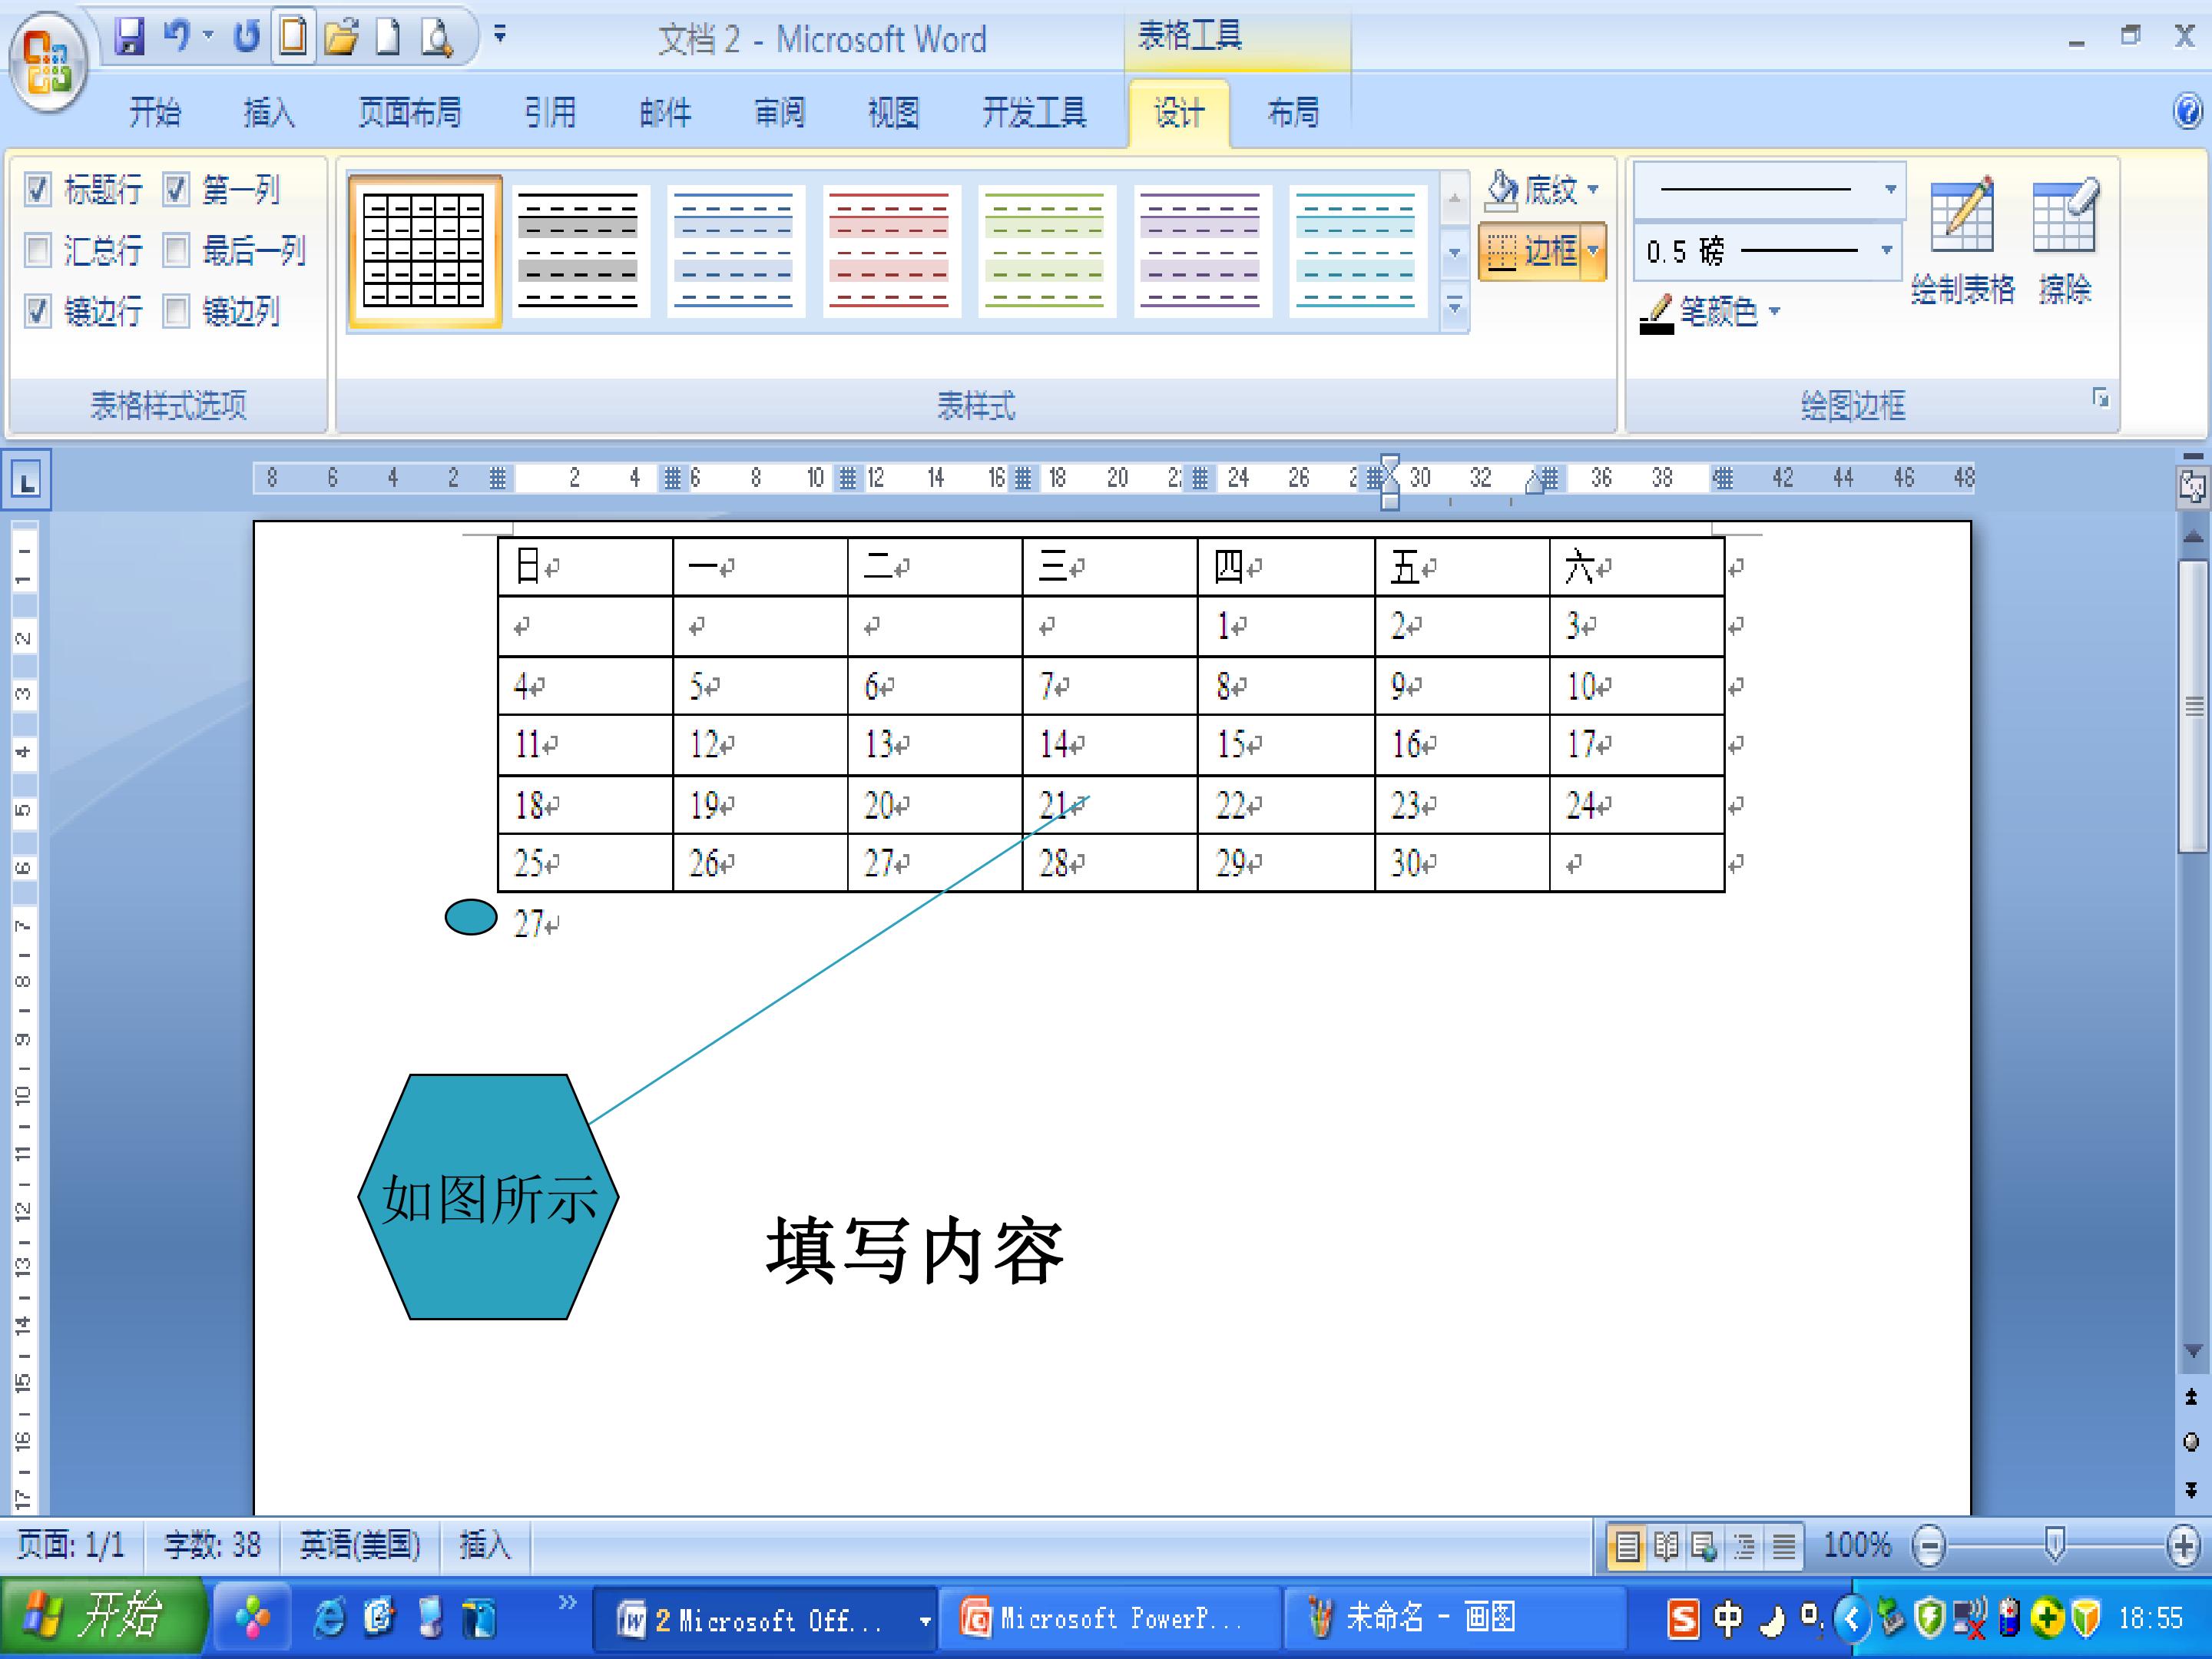This screenshot has width=2212, height=1659.
Task: Zoom out with the minus button
Action: (1929, 1547)
